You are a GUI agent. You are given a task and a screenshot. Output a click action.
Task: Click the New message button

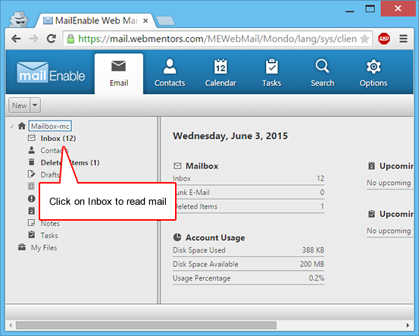pyautogui.click(x=20, y=105)
